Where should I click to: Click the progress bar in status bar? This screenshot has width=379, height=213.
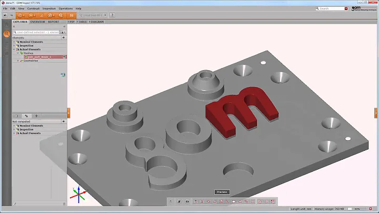pos(357,209)
